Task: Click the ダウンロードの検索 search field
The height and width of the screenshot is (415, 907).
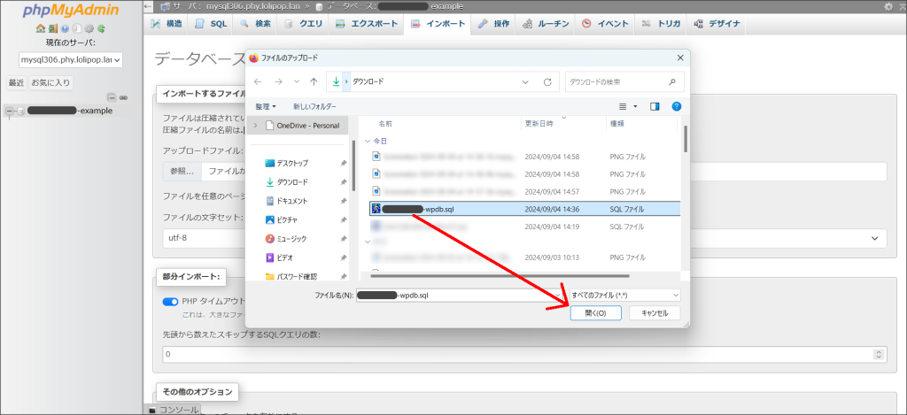Action: (x=624, y=81)
